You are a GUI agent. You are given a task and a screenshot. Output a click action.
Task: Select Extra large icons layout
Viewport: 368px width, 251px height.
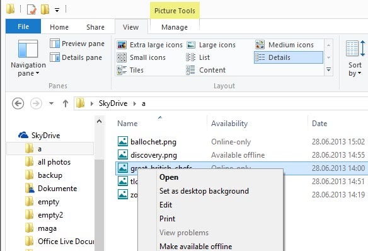click(150, 45)
